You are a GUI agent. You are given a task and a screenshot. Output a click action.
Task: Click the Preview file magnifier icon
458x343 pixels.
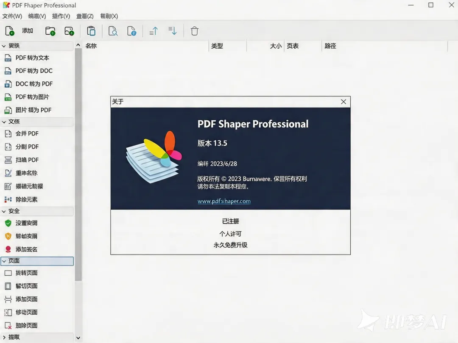coord(113,31)
